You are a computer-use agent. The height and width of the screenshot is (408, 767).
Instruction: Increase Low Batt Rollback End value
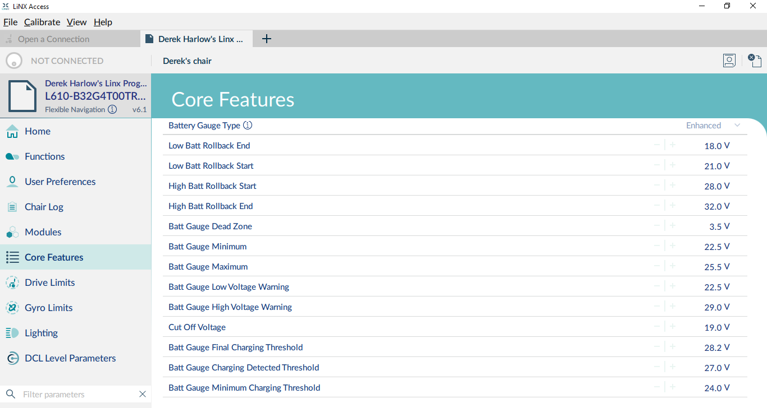[x=673, y=145]
